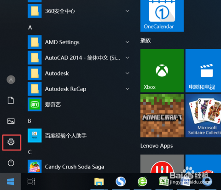Select the 百度经验个人助手 label
This screenshot has height=190, width=221.
coord(66,136)
